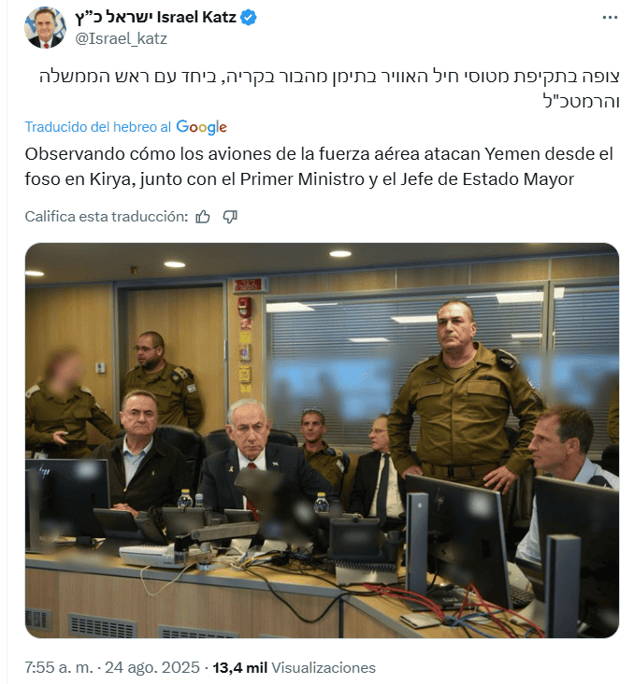Screen dimensions: 634x684
Task: Rate translation with thumbs up
Action: click(203, 217)
